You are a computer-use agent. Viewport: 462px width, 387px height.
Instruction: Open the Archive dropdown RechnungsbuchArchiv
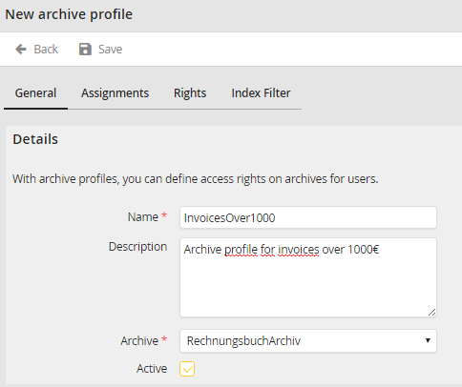(308, 341)
